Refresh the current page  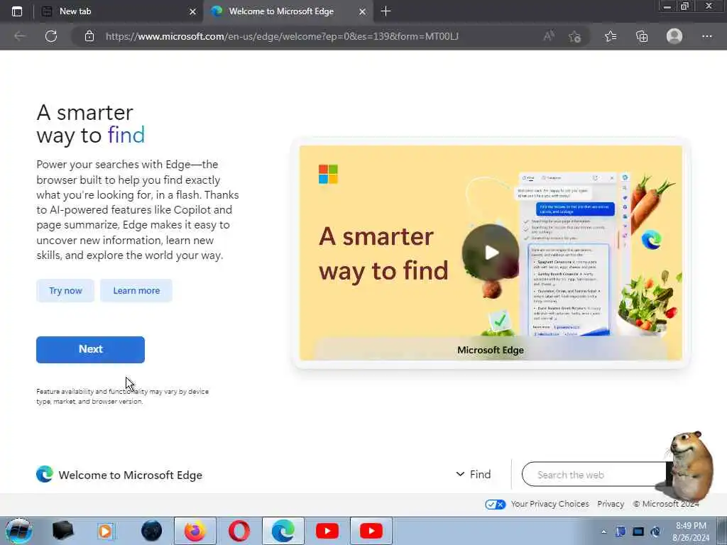(51, 36)
